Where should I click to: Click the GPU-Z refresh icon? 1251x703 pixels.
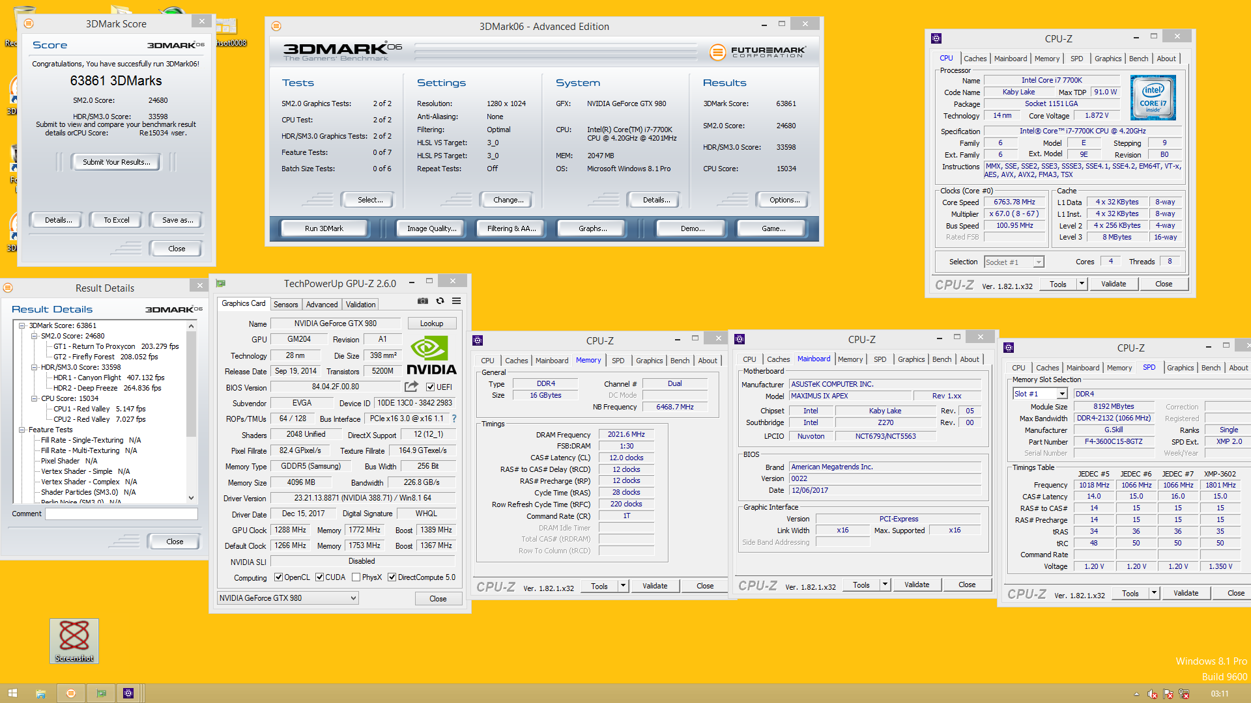(x=440, y=301)
